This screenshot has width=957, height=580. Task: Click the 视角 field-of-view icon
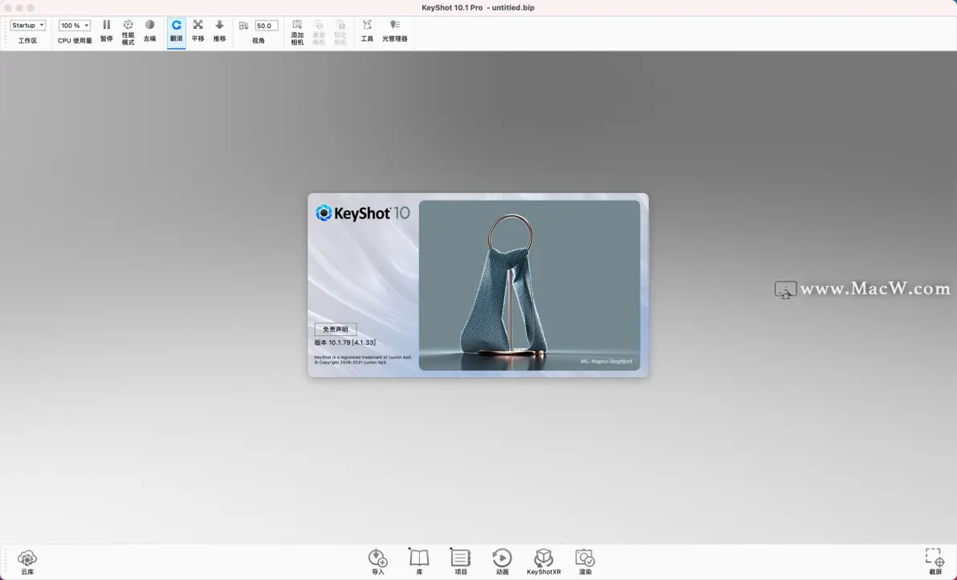click(x=243, y=26)
